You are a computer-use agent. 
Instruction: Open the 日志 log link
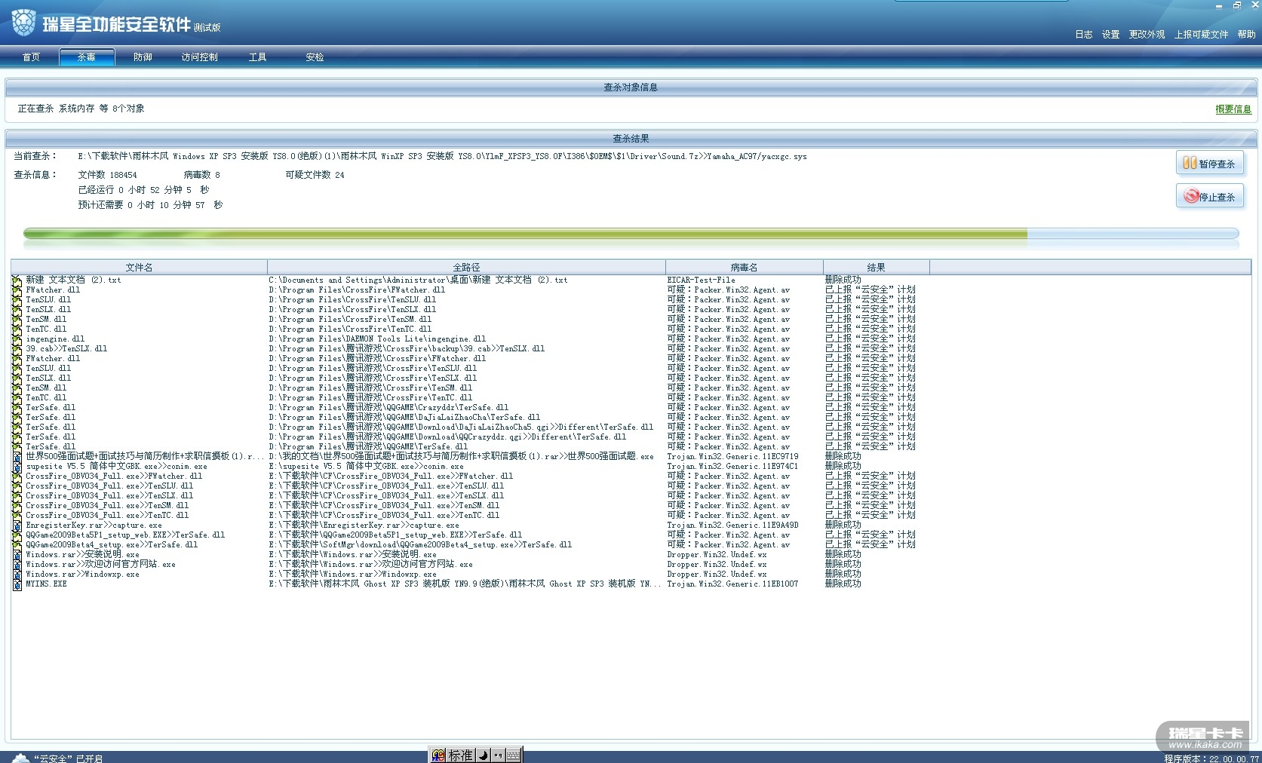pyautogui.click(x=1084, y=35)
